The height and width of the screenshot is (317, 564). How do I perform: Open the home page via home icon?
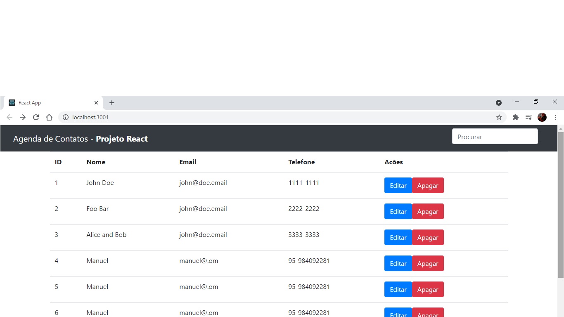click(x=49, y=117)
